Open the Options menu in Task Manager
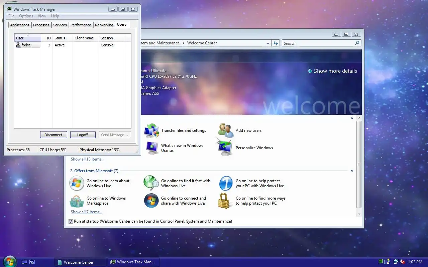This screenshot has height=267, width=428. (26, 16)
